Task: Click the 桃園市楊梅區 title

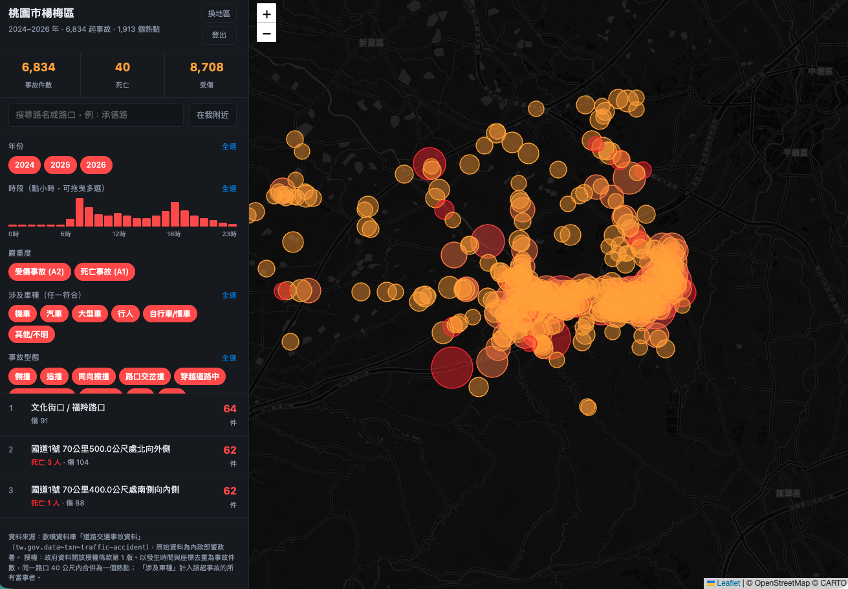Action: (41, 13)
